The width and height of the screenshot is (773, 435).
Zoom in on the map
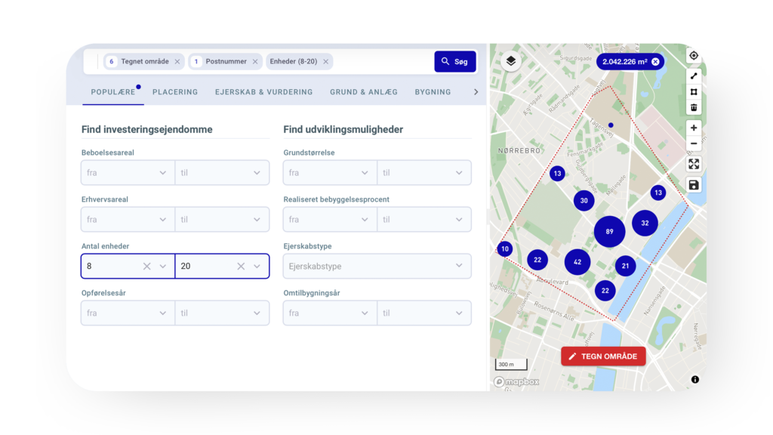[x=694, y=128]
